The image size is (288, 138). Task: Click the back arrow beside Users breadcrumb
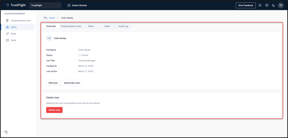45,18
